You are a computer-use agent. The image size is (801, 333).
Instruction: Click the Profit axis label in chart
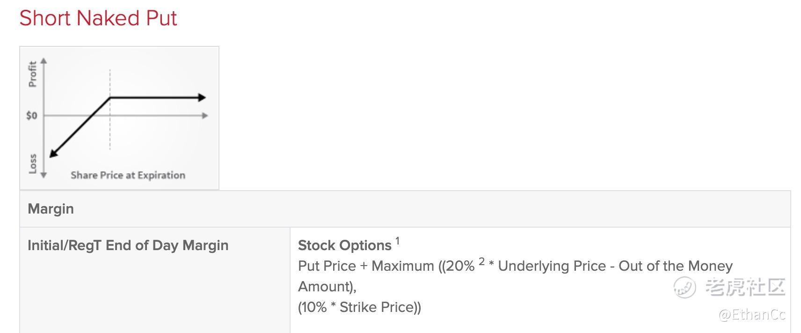pyautogui.click(x=32, y=74)
